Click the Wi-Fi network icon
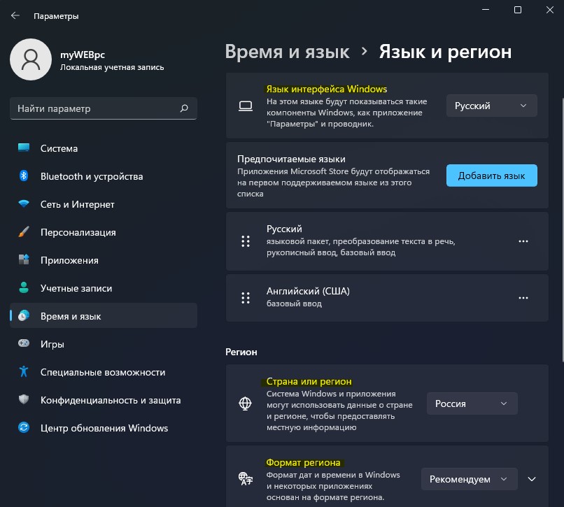Screen dimensions: 564x507 click(x=24, y=204)
